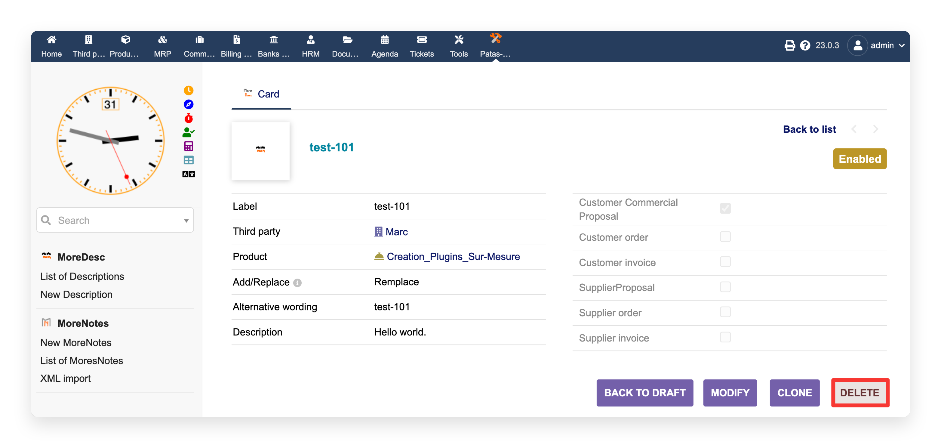Click the red stopwatch icon

click(x=189, y=118)
